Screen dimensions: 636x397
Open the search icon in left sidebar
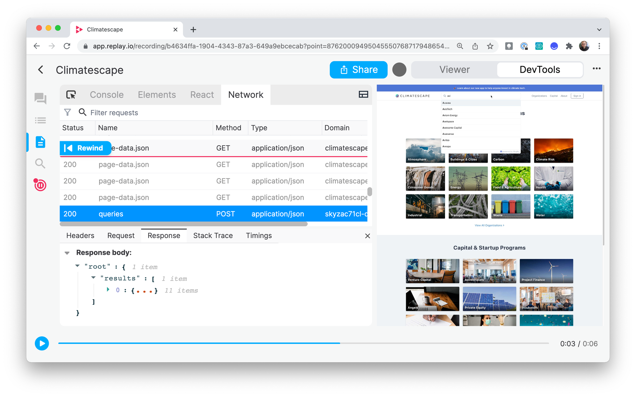40,163
